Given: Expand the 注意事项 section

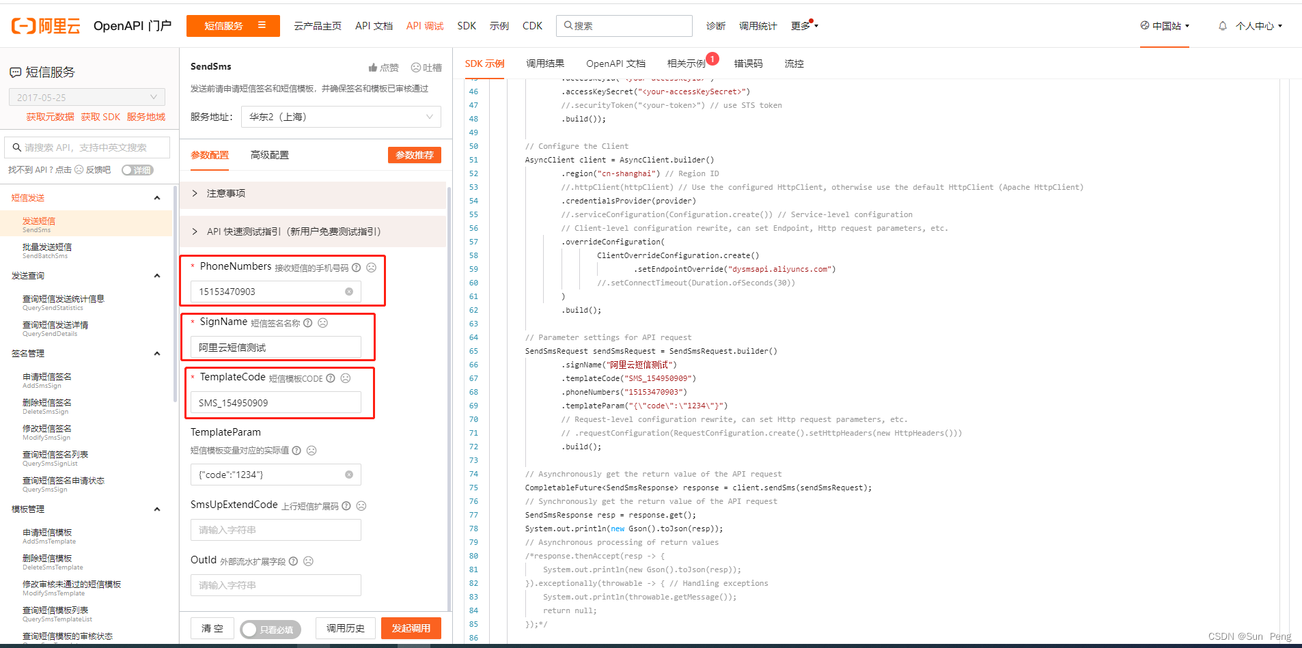Looking at the screenshot, I should click(x=313, y=194).
